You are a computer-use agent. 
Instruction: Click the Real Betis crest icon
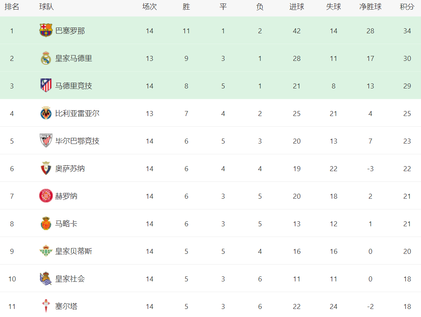pos(46,251)
